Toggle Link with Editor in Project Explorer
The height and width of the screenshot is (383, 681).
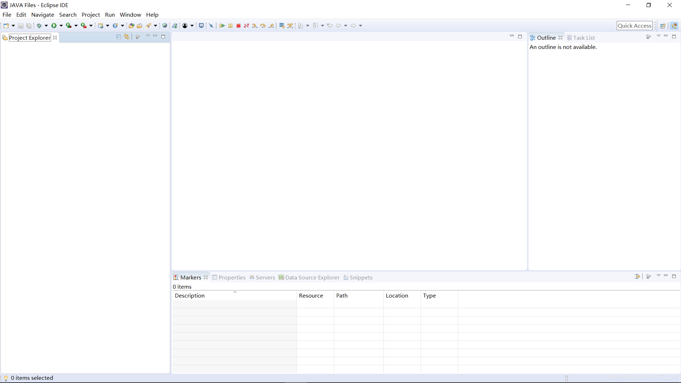click(x=127, y=37)
